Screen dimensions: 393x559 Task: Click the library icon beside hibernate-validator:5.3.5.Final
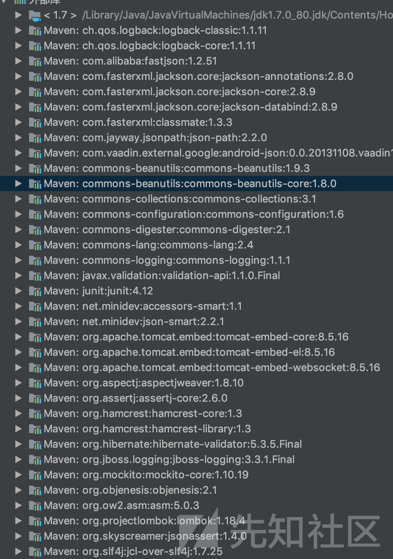pyautogui.click(x=35, y=444)
